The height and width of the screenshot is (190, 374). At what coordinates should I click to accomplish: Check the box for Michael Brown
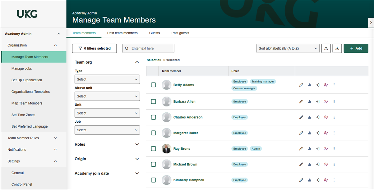(153, 164)
